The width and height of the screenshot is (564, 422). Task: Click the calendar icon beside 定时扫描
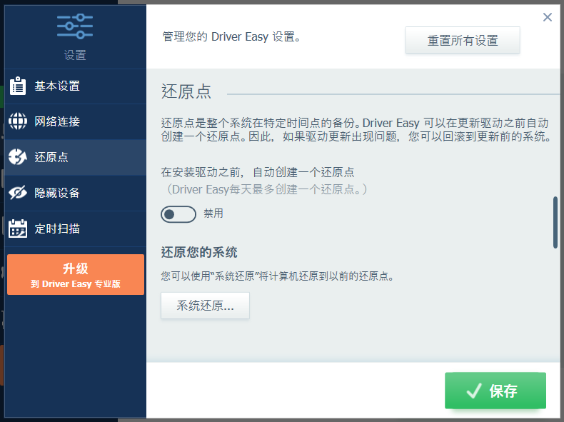[x=18, y=228]
